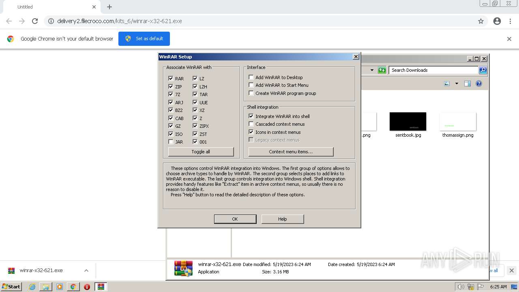Enable Add WinRAR to Start Menu
519x292 pixels.
click(x=251, y=85)
